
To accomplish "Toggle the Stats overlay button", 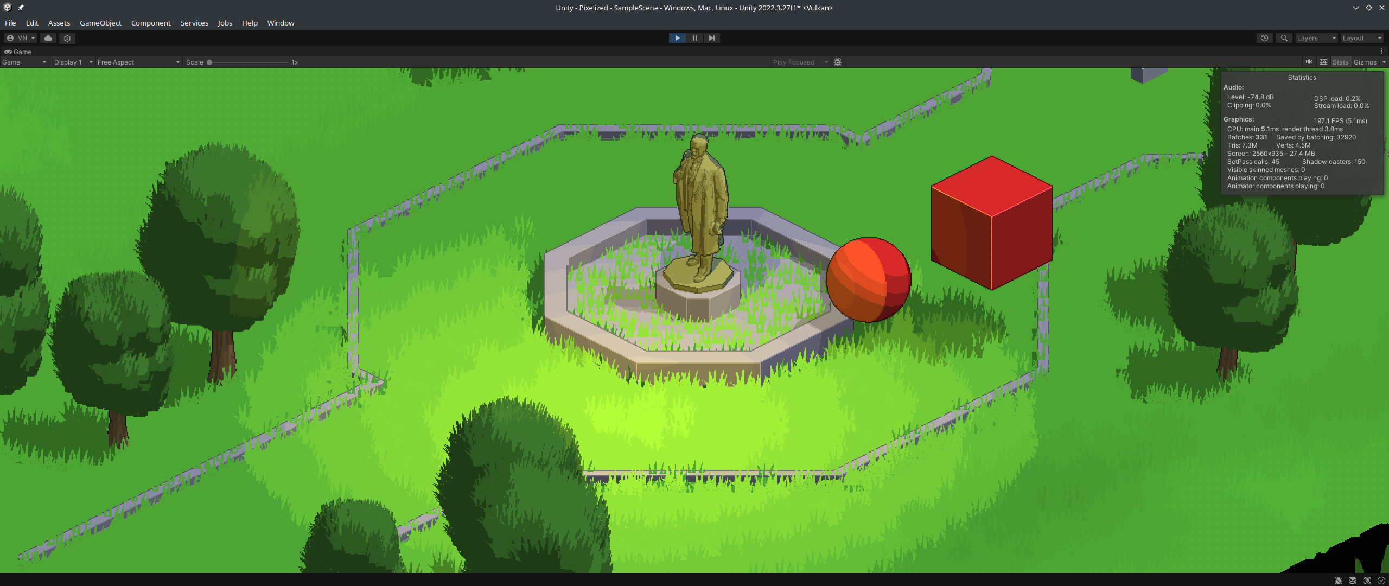I will tap(1340, 62).
